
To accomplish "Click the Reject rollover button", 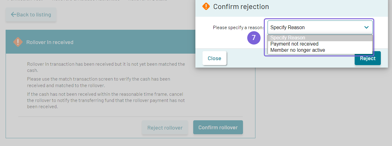I will (x=165, y=127).
